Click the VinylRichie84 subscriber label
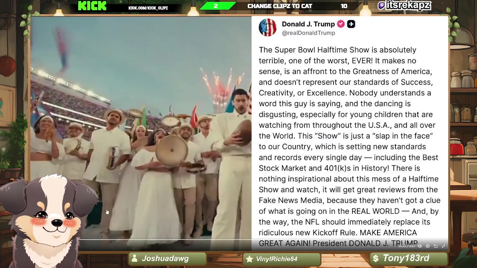 277,259
